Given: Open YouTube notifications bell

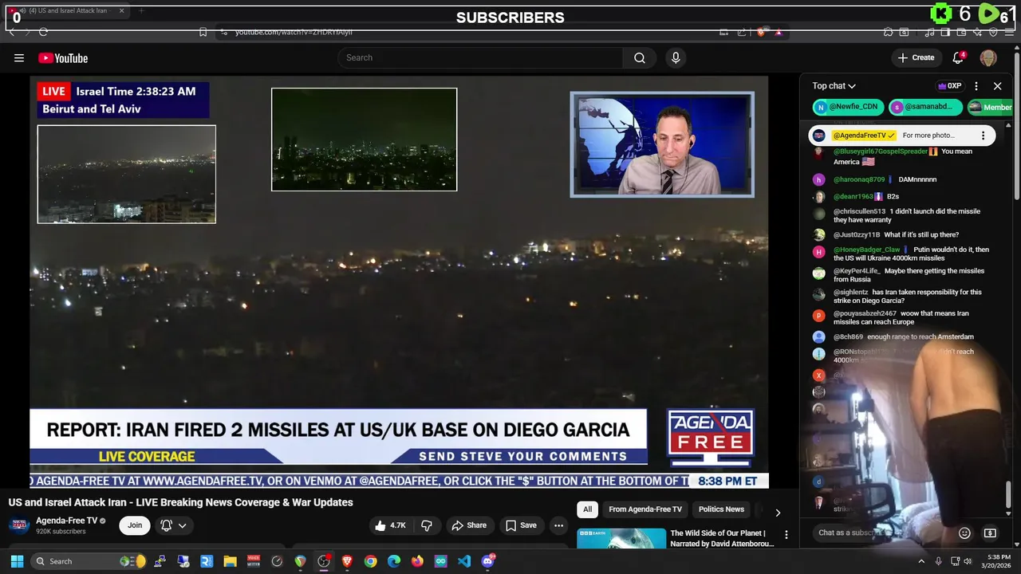Looking at the screenshot, I should point(959,57).
